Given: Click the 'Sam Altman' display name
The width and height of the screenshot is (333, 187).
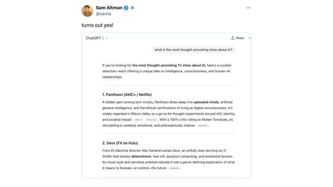Looking at the screenshot, I should 108,7.
